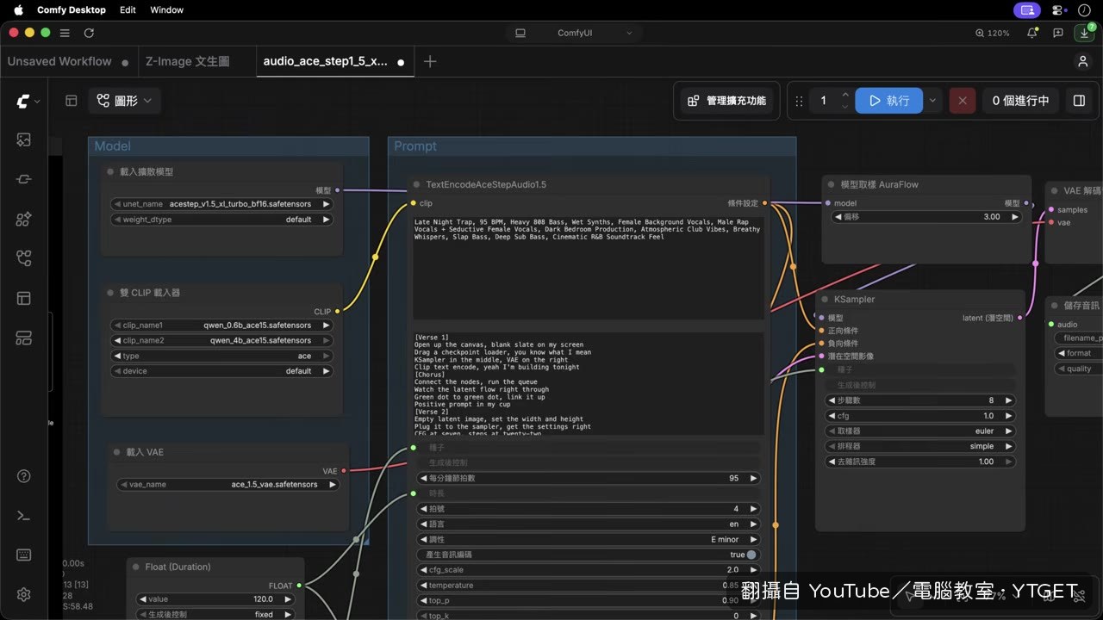Click the cfg_scale value slider
1103x620 pixels.
tap(589, 570)
